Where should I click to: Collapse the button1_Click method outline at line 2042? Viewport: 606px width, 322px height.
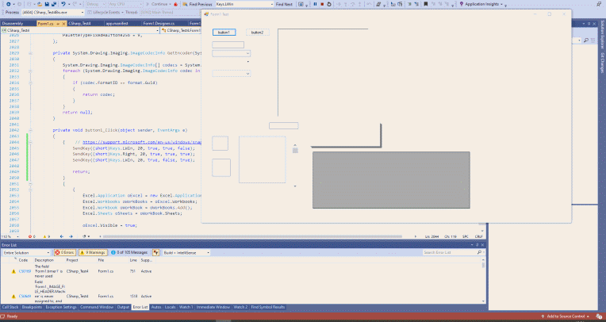[x=30, y=130]
